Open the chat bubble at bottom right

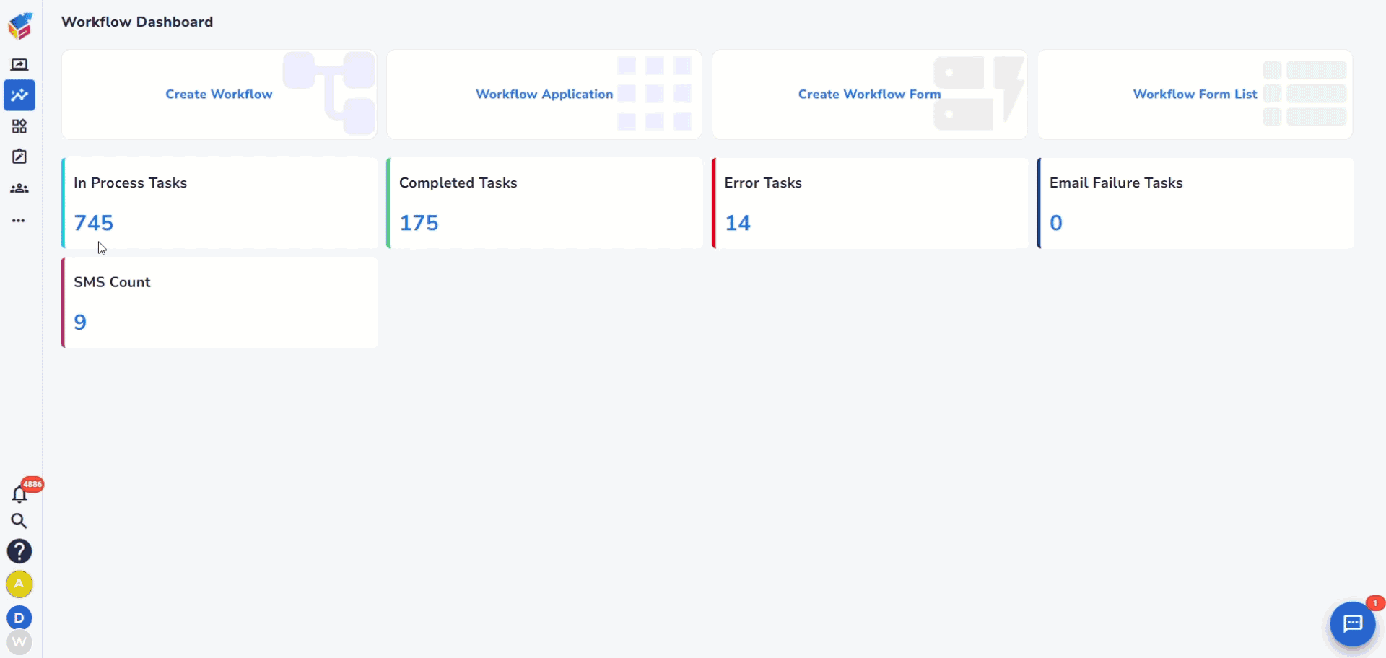(x=1353, y=625)
